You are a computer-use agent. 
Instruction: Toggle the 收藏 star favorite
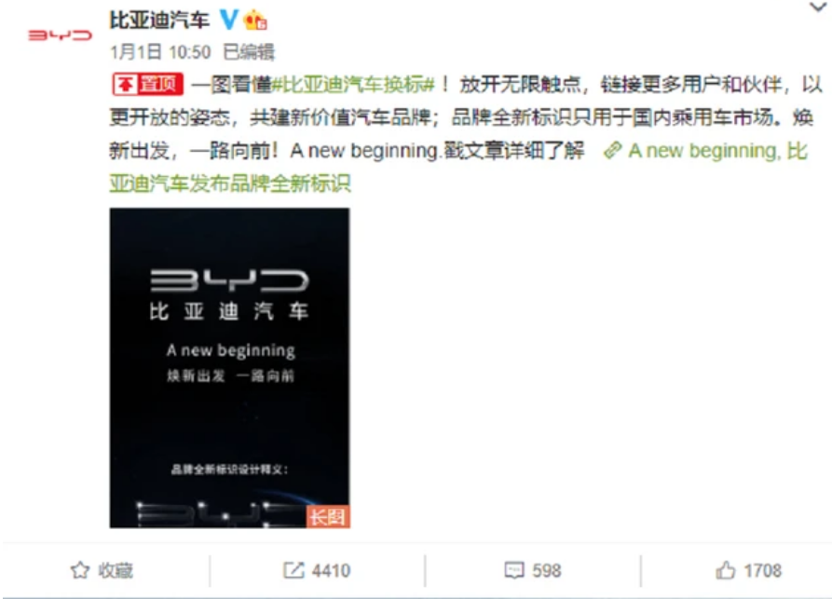coord(102,570)
